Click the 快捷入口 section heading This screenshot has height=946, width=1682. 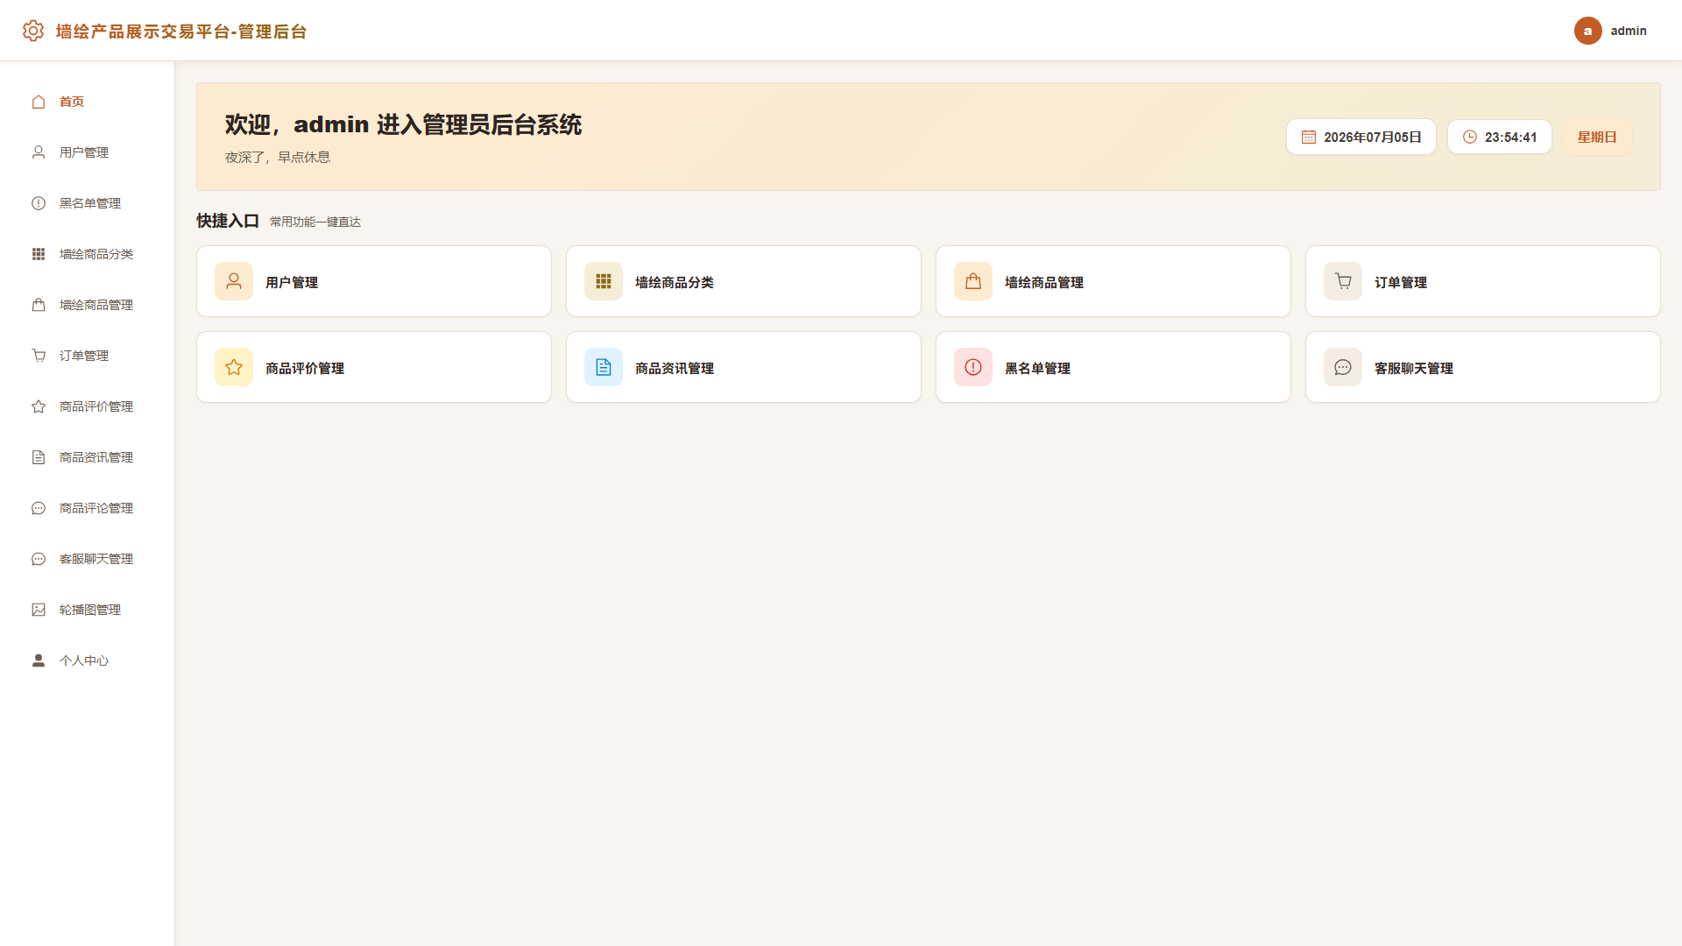click(228, 221)
